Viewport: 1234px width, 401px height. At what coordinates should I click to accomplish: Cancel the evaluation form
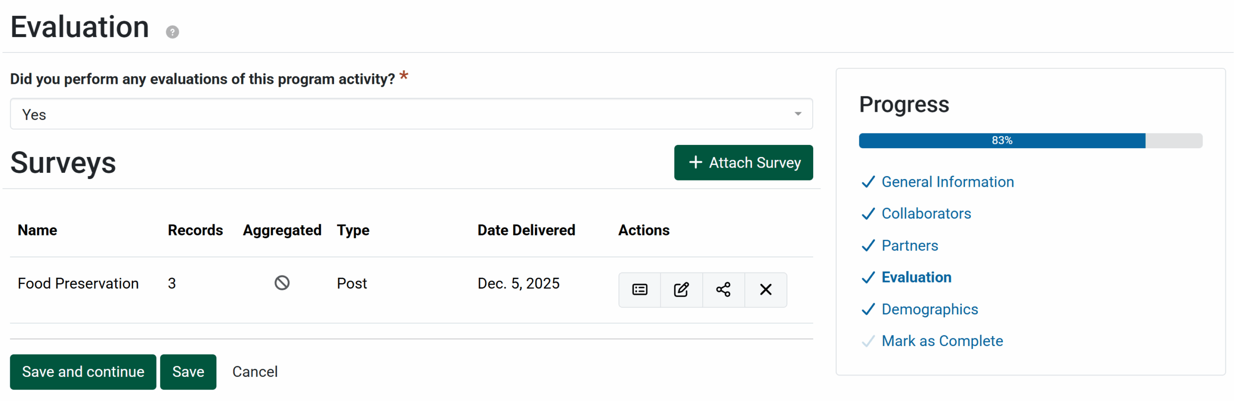click(x=255, y=372)
